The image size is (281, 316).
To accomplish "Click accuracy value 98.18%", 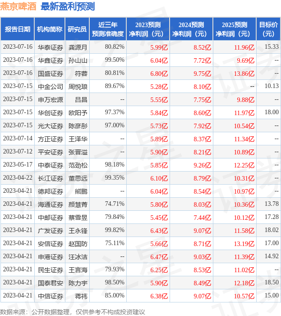I will point(115,165).
